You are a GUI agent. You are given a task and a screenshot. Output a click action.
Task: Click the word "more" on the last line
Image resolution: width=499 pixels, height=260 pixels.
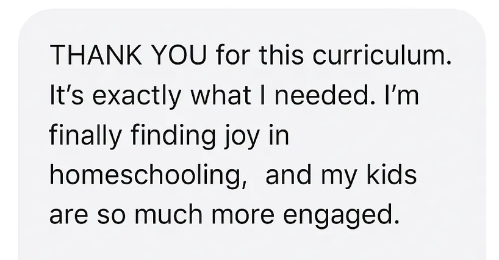pyautogui.click(x=243, y=216)
